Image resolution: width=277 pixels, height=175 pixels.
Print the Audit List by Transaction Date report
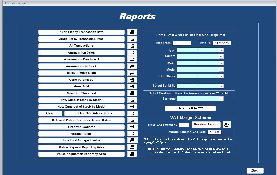click(x=132, y=32)
